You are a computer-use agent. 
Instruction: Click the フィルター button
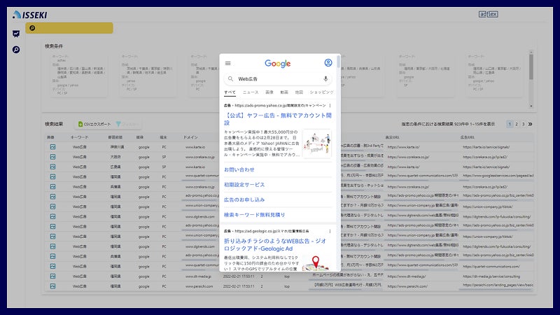128,124
